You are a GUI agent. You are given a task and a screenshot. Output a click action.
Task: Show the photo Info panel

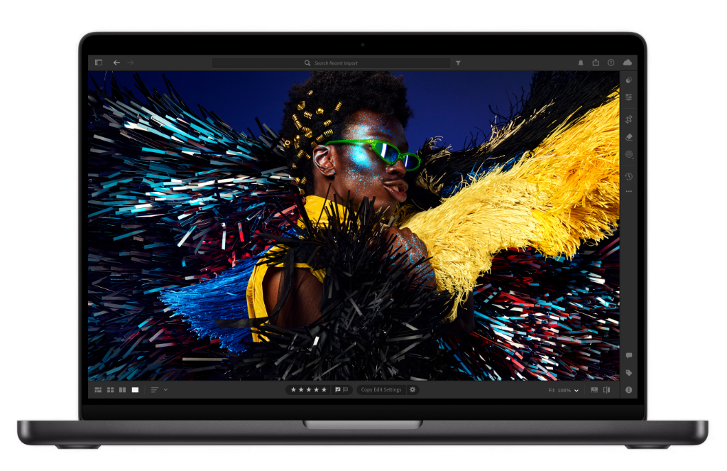(x=629, y=389)
